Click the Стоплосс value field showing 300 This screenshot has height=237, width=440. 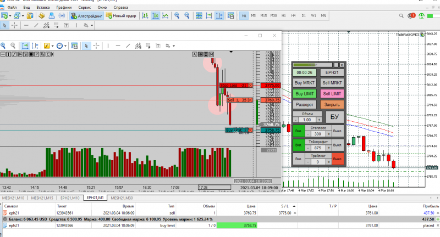click(x=318, y=134)
